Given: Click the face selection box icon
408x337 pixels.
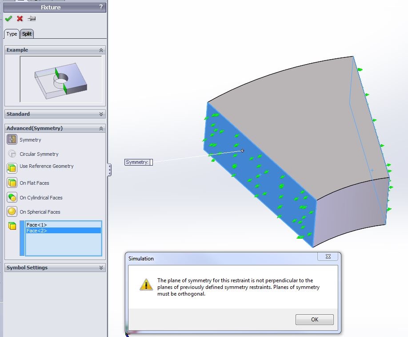Looking at the screenshot, I should pyautogui.click(x=12, y=226).
